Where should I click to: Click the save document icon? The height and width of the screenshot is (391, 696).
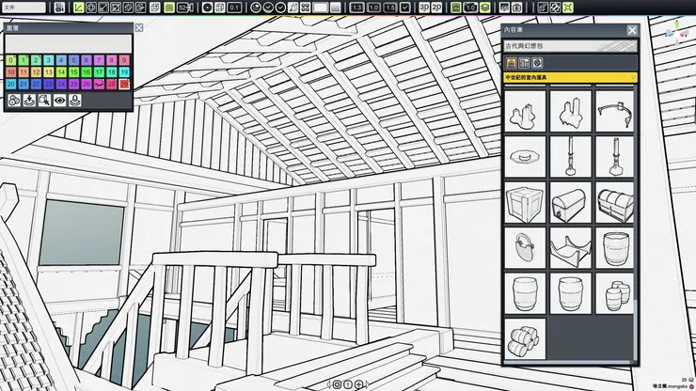point(59,8)
